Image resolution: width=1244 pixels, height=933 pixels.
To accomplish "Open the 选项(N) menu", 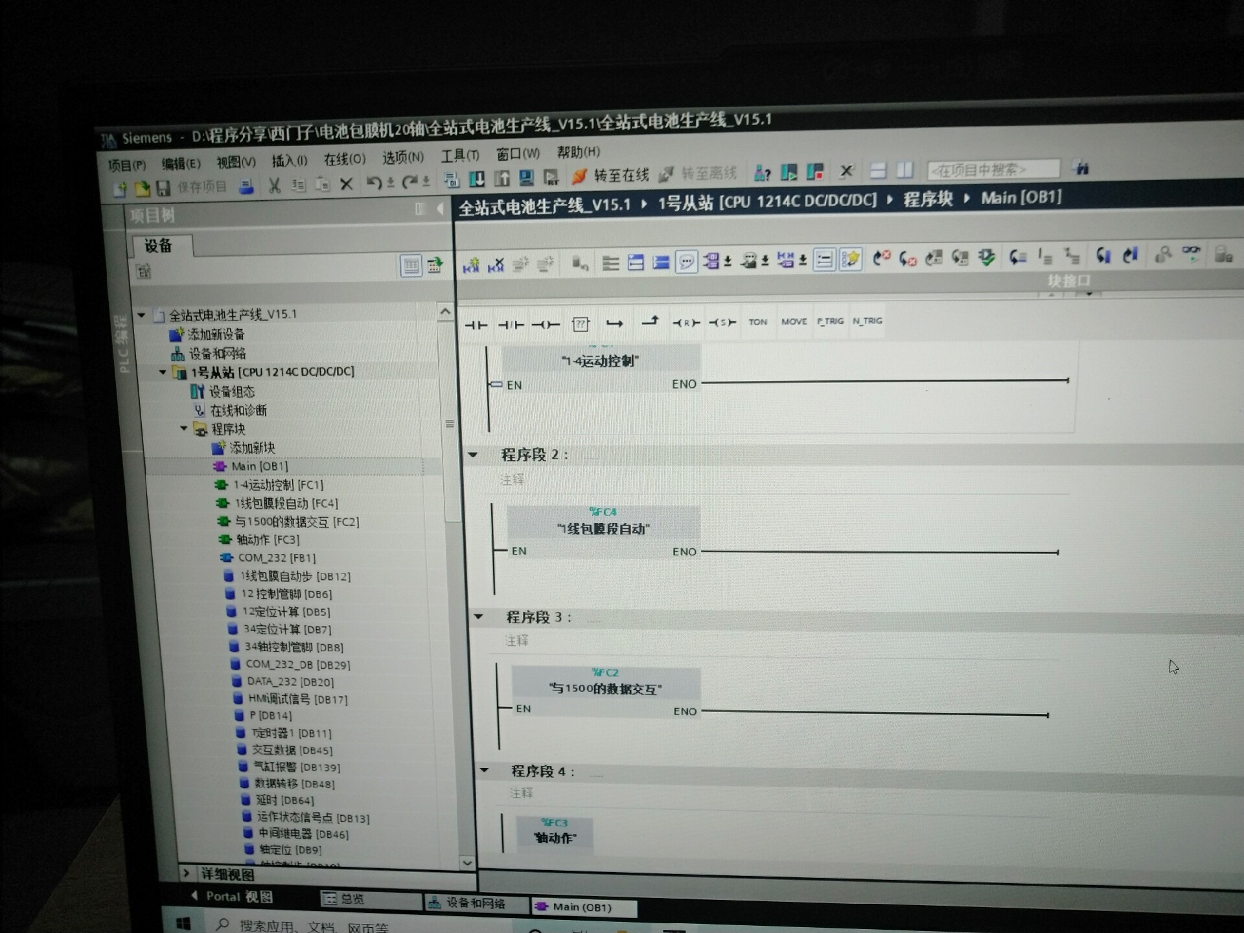I will pos(402,157).
